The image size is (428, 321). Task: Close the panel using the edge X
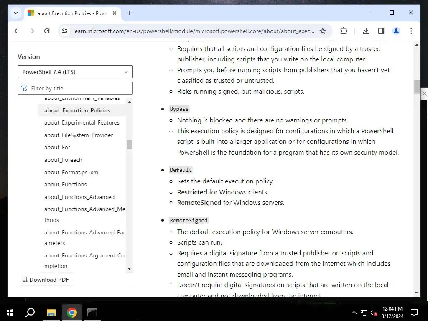(425, 94)
